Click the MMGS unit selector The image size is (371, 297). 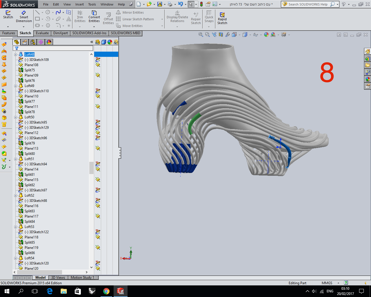coord(327,283)
